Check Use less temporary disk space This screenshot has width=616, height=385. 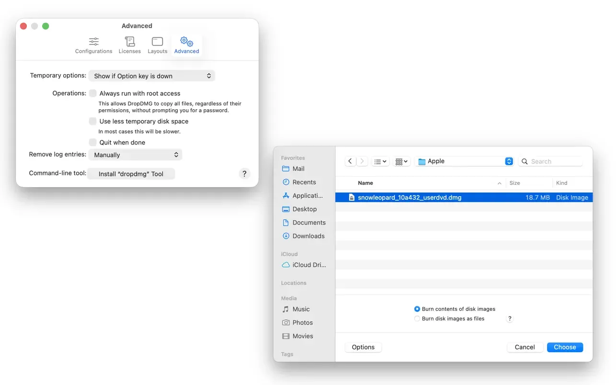pyautogui.click(x=93, y=121)
